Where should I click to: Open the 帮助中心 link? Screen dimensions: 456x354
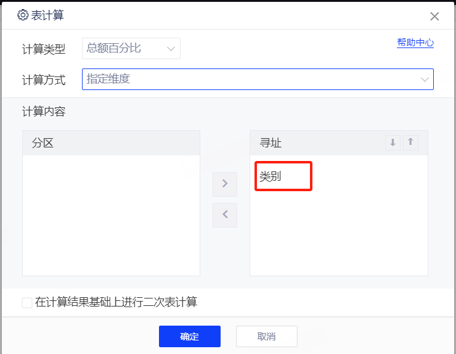(x=415, y=43)
